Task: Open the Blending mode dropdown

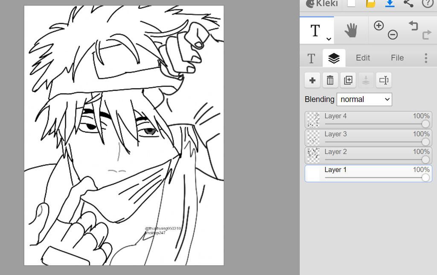Action: (x=364, y=99)
